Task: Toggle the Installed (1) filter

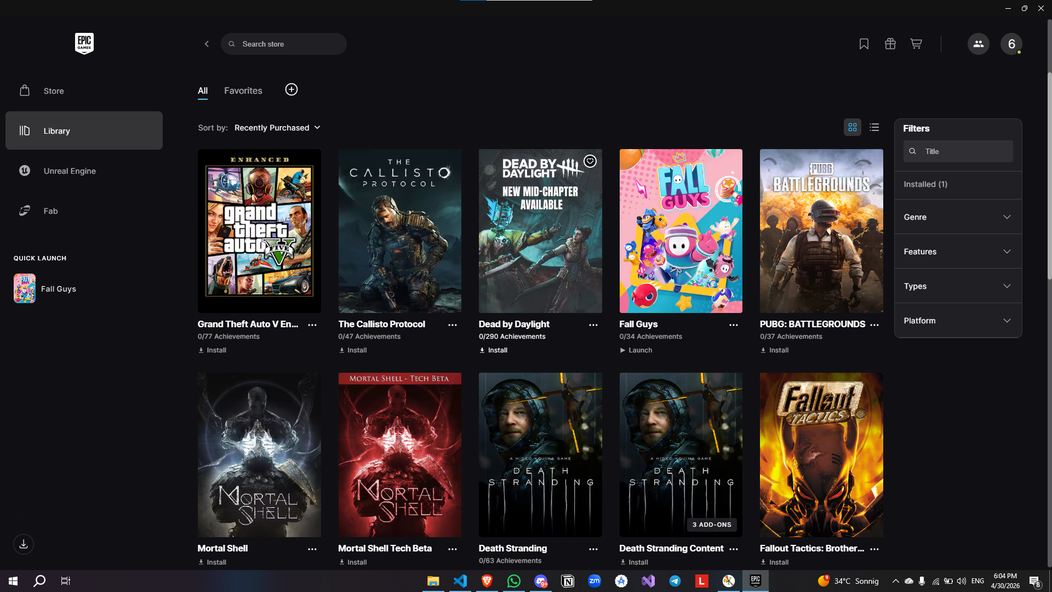Action: (958, 184)
